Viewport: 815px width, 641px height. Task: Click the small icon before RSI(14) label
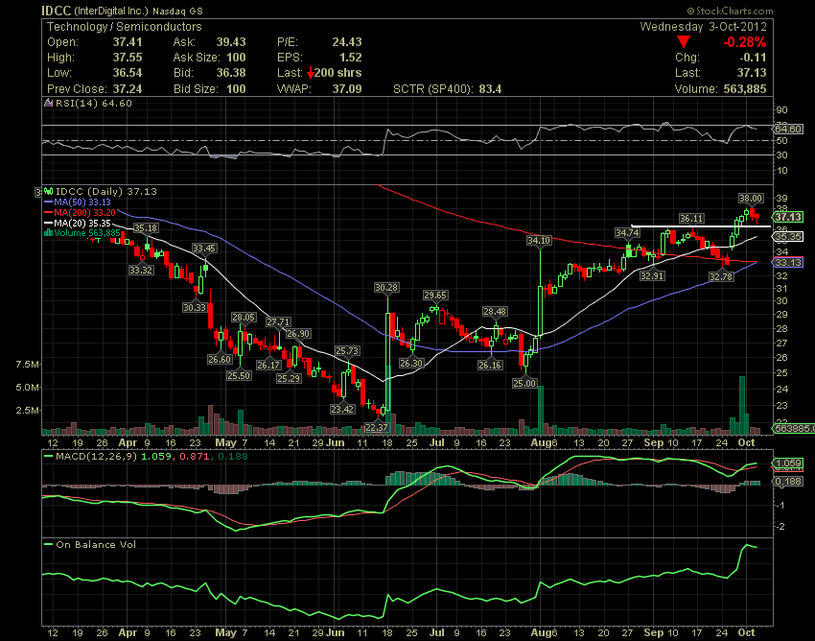[x=49, y=103]
